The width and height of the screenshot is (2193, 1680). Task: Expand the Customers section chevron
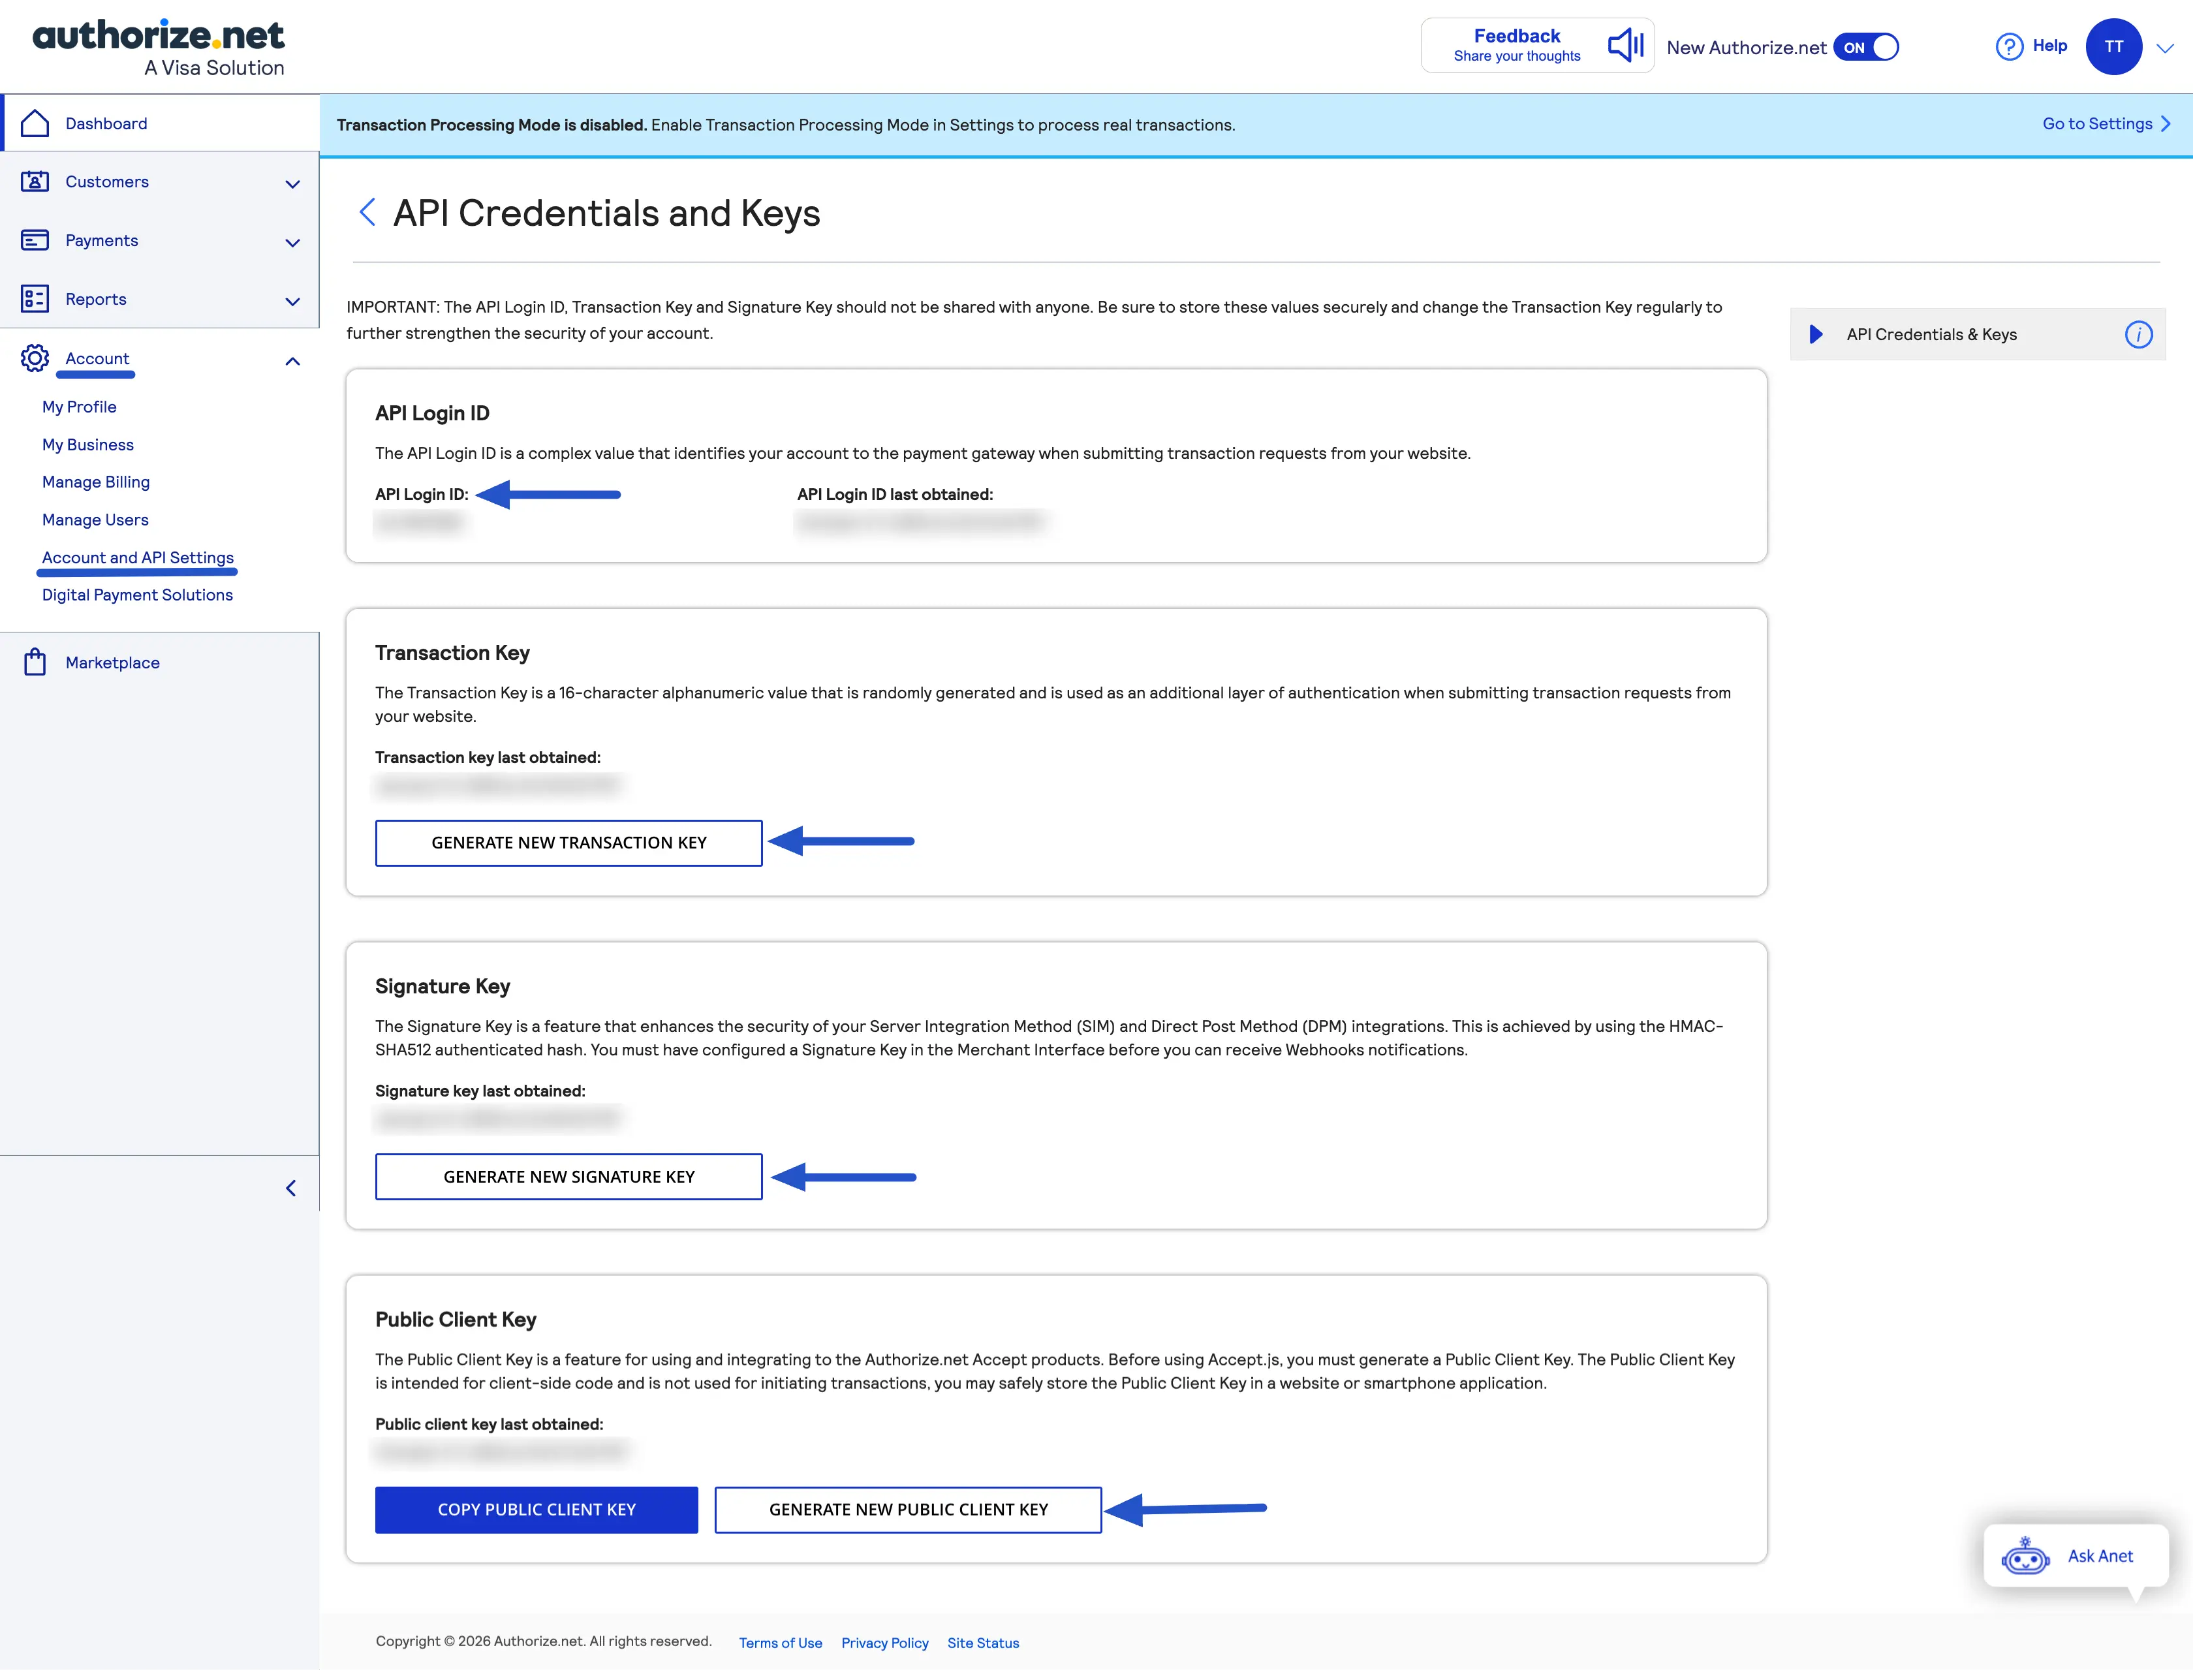coord(292,184)
